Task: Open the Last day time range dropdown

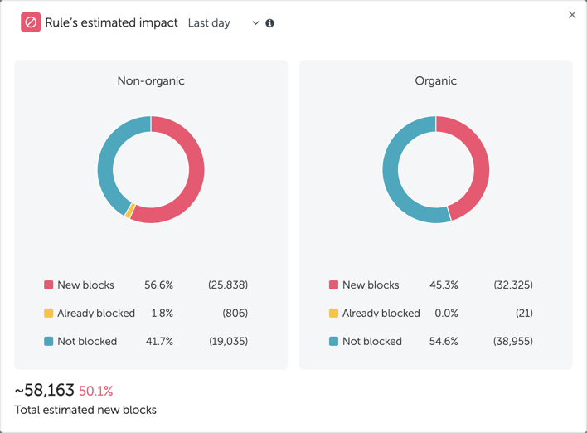Action: pos(222,23)
